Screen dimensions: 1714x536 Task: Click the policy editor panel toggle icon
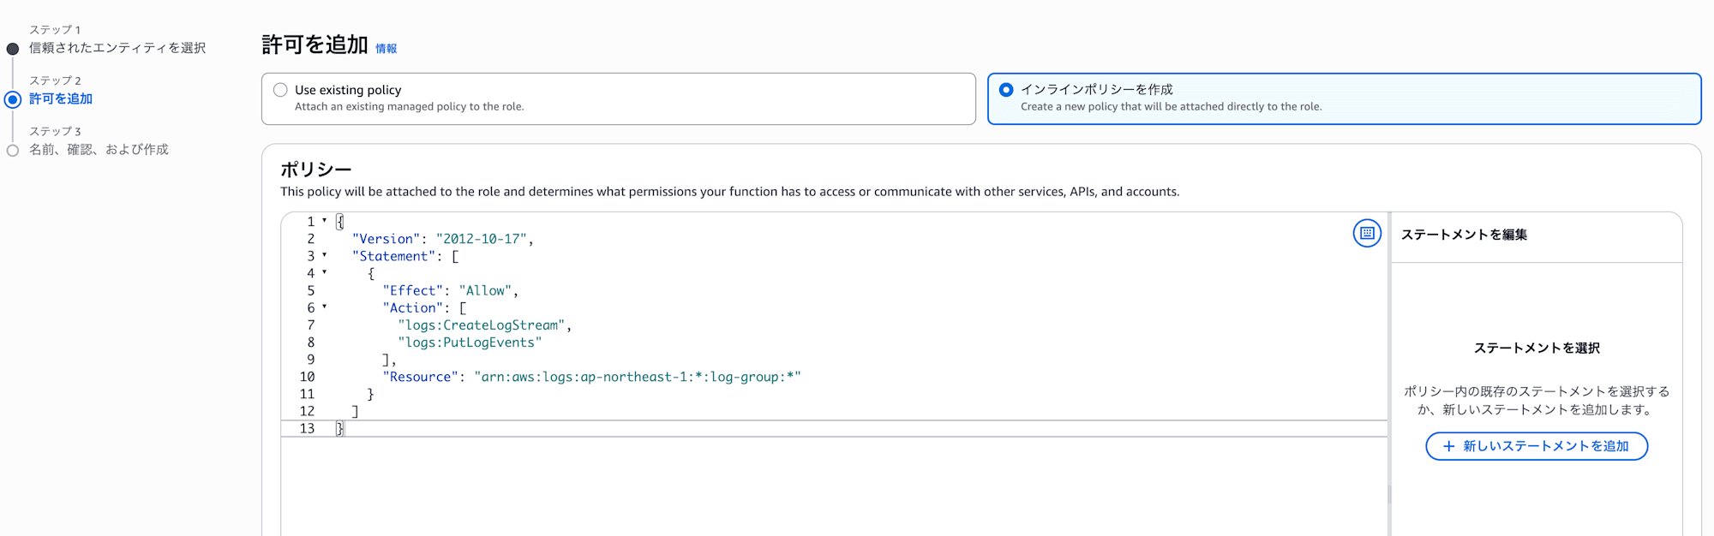[x=1367, y=233]
